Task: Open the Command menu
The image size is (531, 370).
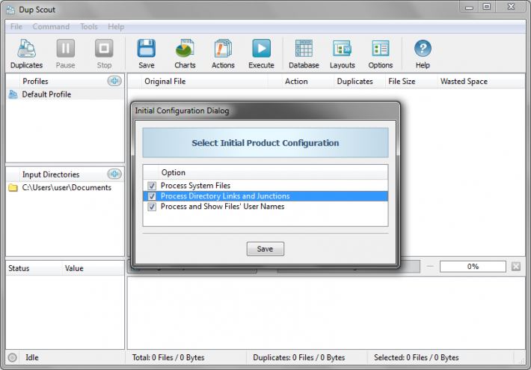Action: coord(51,26)
